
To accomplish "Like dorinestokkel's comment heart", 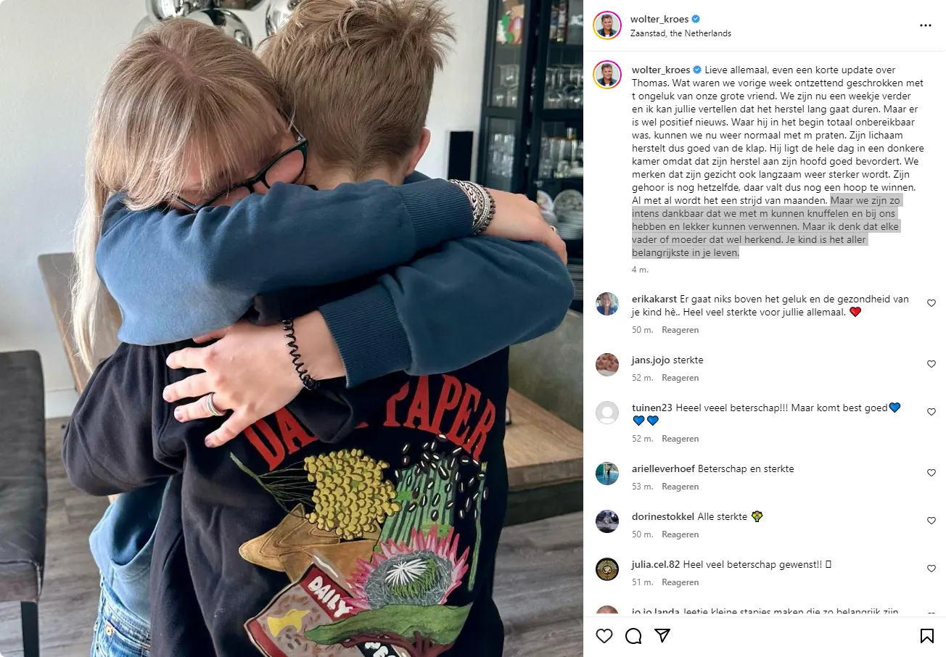I will [x=931, y=521].
